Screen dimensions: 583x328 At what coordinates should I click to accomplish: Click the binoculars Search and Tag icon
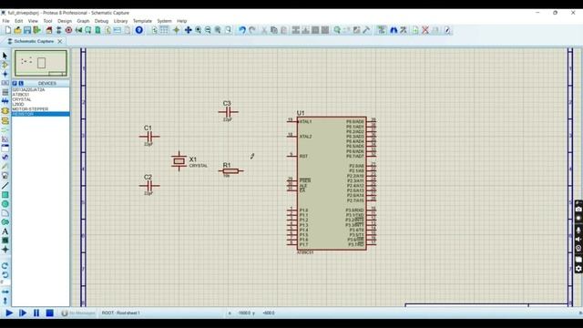pyautogui.click(x=394, y=30)
